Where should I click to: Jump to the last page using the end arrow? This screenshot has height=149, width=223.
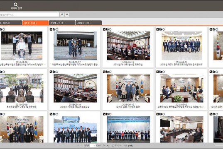coord(108,146)
